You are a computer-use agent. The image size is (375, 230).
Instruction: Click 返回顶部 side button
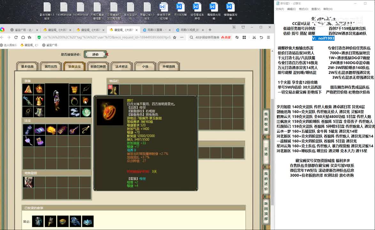coord(266,211)
